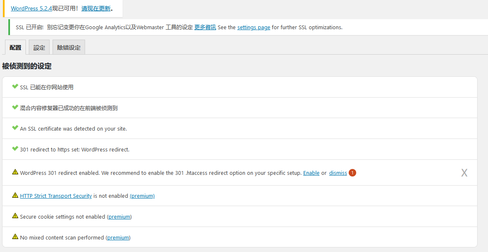Click the 被侦测到的设定 heading

27,66
